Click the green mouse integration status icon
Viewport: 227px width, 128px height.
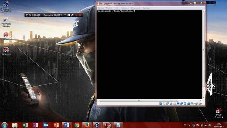point(188,104)
